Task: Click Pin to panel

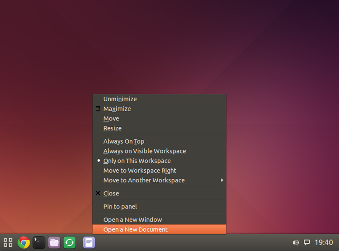Action: tap(120, 206)
